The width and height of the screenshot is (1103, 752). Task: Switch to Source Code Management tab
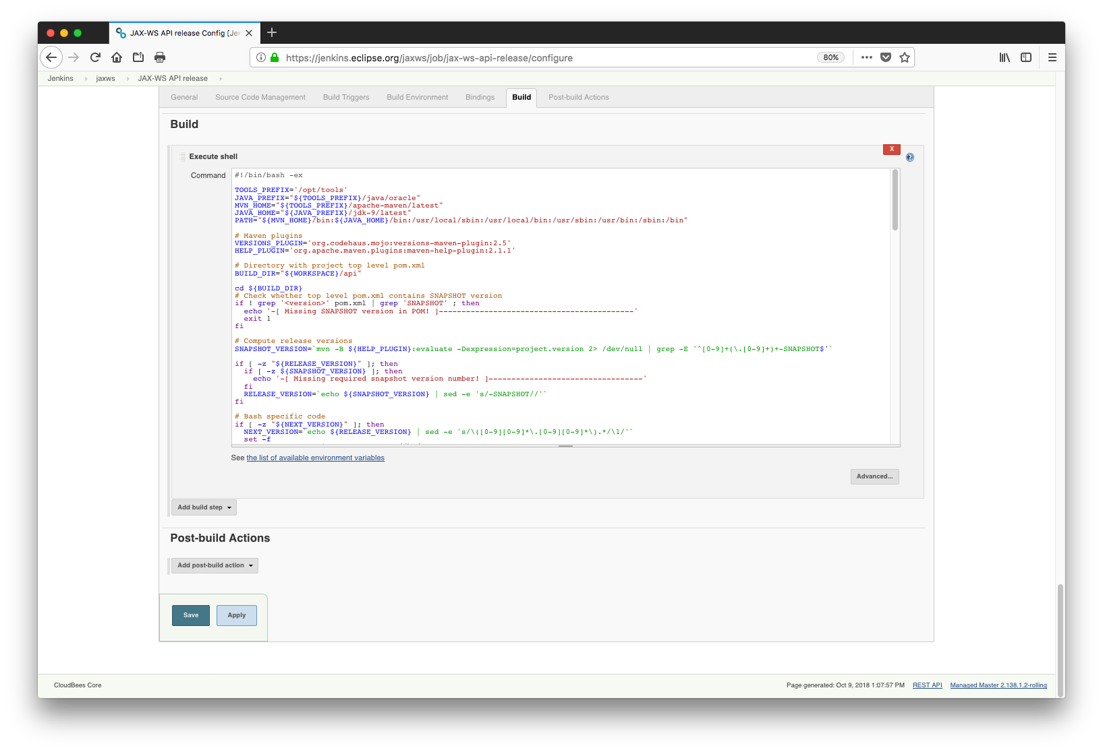click(260, 98)
